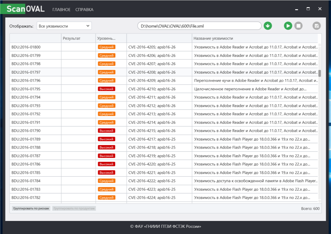Sort by 'Название уязвимости' column header
The width and height of the screenshot is (331, 234).
tap(213, 38)
